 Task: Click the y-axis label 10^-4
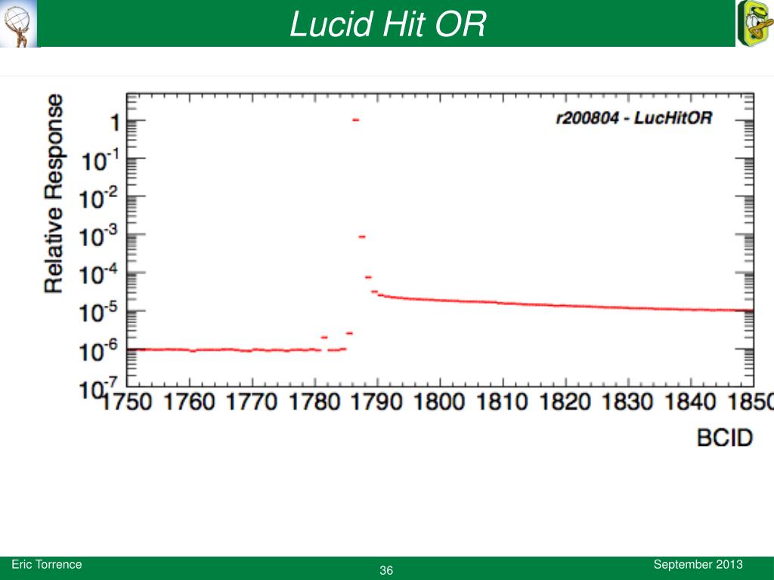[100, 274]
